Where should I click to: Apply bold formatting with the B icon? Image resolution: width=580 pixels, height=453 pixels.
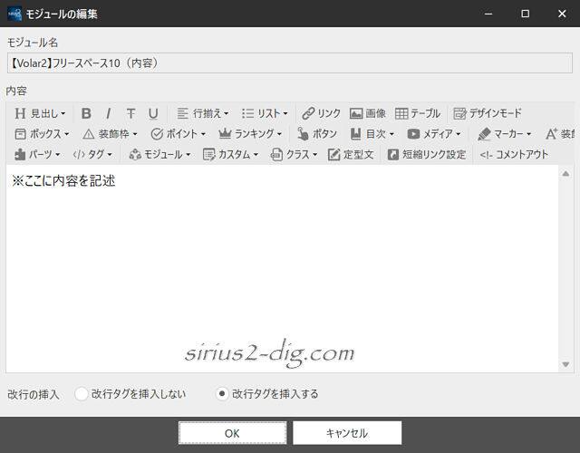point(86,113)
